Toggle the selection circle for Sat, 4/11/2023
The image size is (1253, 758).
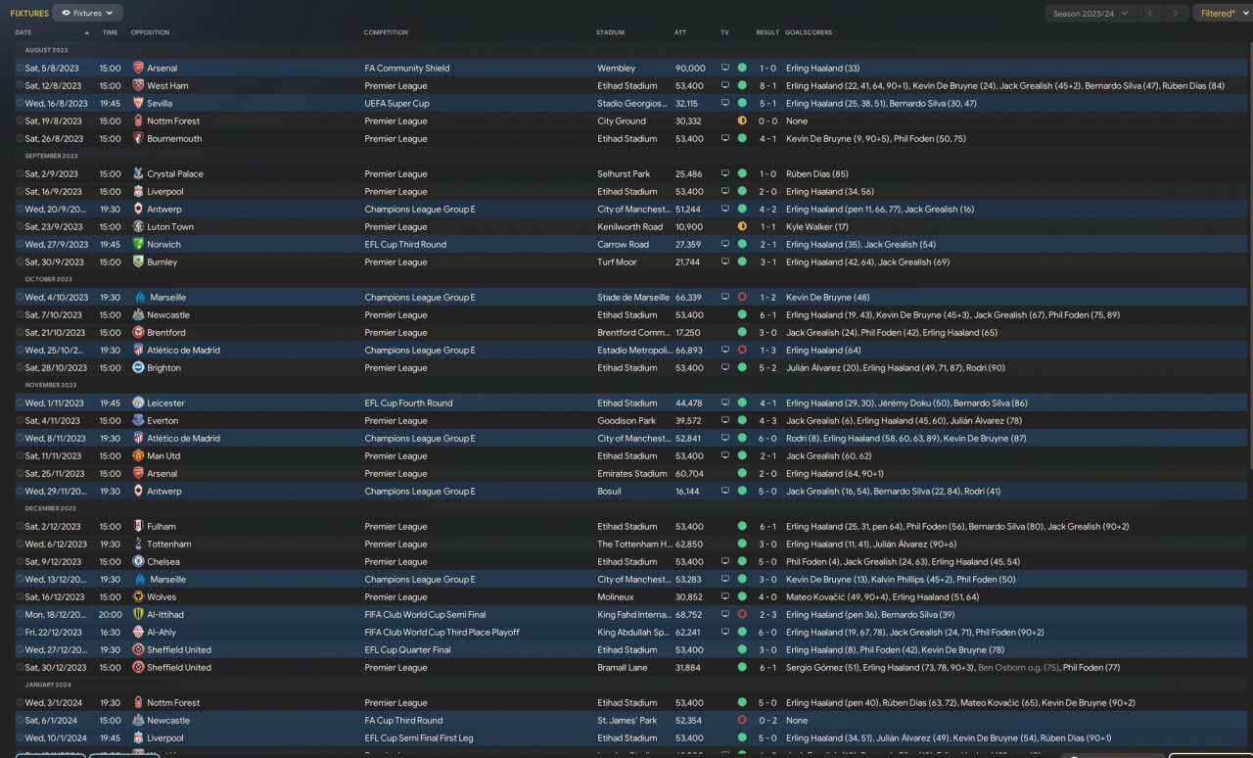coord(20,421)
